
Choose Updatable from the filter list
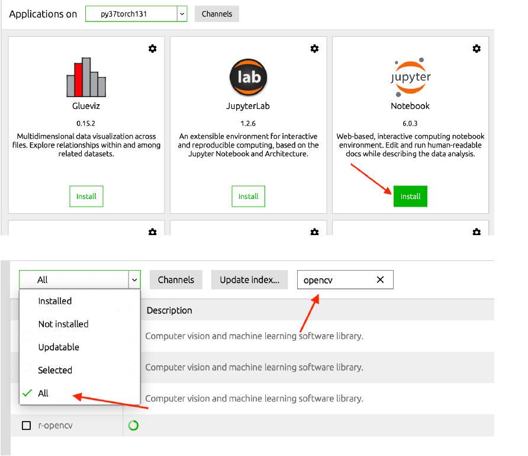click(x=59, y=347)
